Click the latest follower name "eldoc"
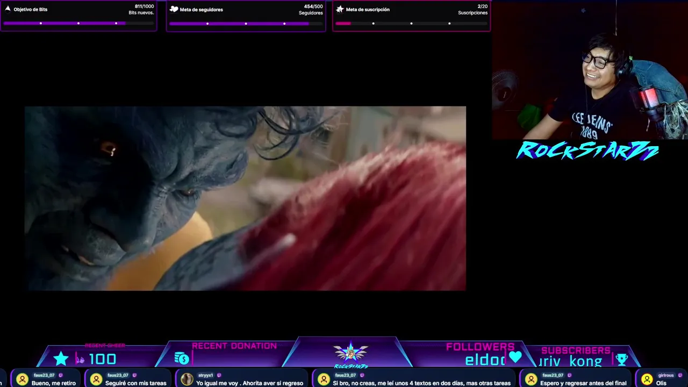The height and width of the screenshot is (387, 688). [x=486, y=360]
